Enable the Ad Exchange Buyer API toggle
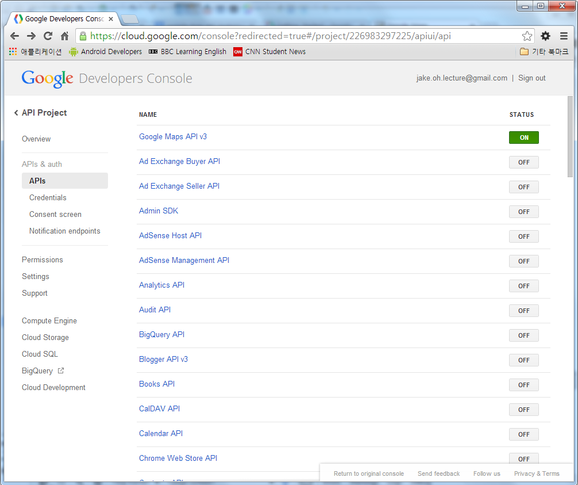 coord(524,162)
